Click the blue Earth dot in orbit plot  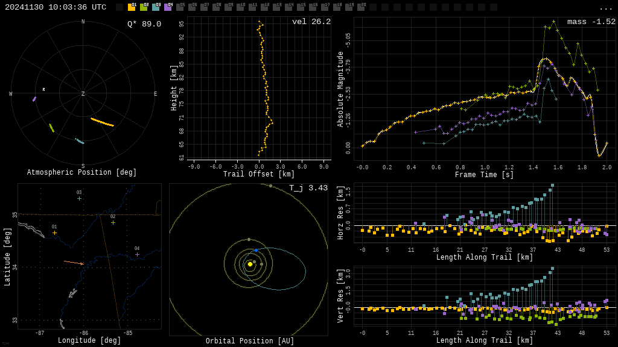click(x=256, y=250)
